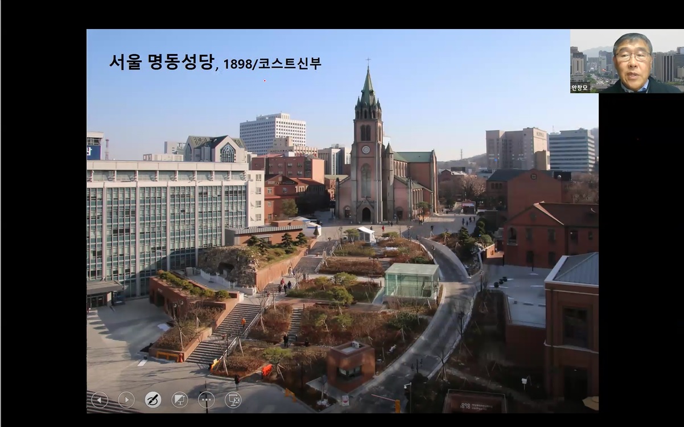Go to previous slide arrow button
This screenshot has height=427, width=684.
(x=100, y=400)
